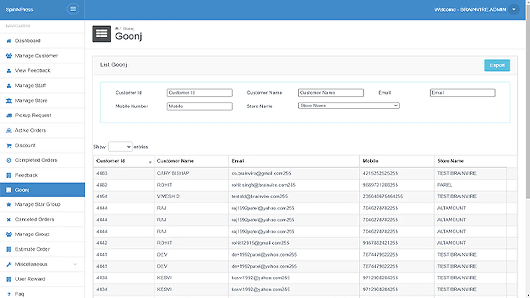Select the Goonj menu item

click(42, 190)
